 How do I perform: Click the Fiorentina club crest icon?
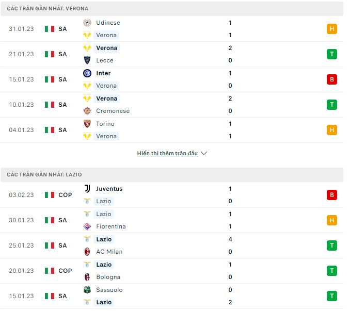[87, 226]
